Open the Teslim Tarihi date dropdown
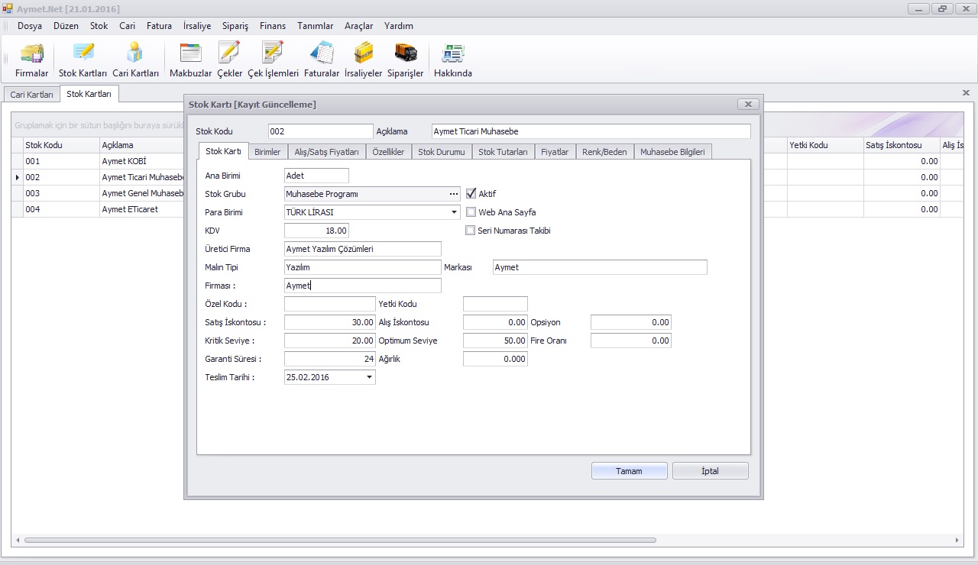The image size is (978, 565). point(369,377)
